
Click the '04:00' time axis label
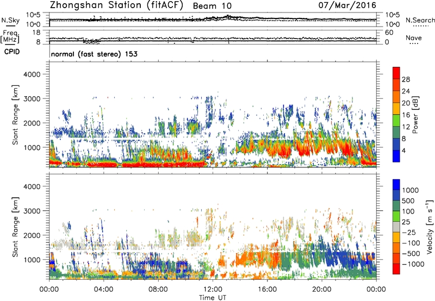(x=103, y=290)
